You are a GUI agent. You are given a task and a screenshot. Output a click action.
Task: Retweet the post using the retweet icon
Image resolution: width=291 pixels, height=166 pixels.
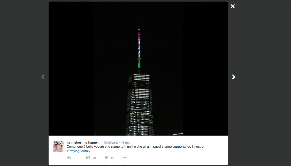(88, 158)
